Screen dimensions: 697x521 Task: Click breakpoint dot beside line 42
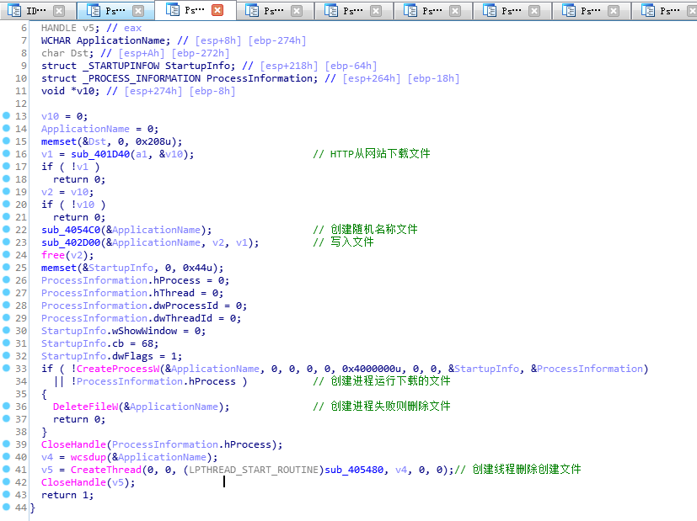point(6,481)
